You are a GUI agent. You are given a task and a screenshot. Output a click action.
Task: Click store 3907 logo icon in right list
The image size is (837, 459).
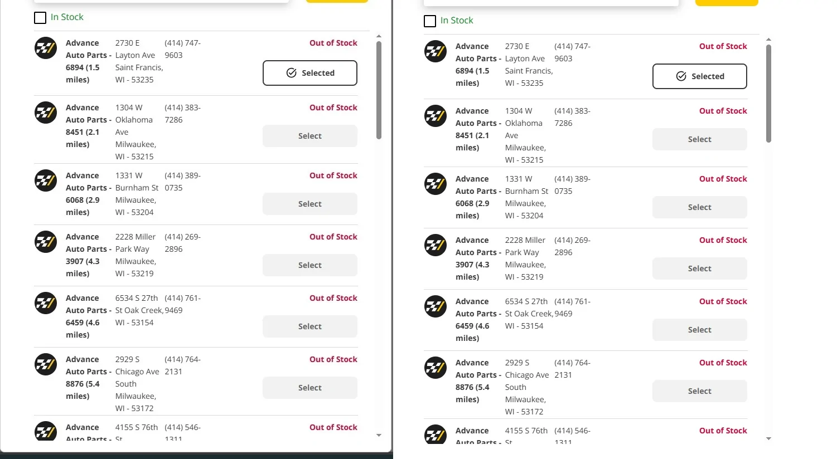(436, 246)
